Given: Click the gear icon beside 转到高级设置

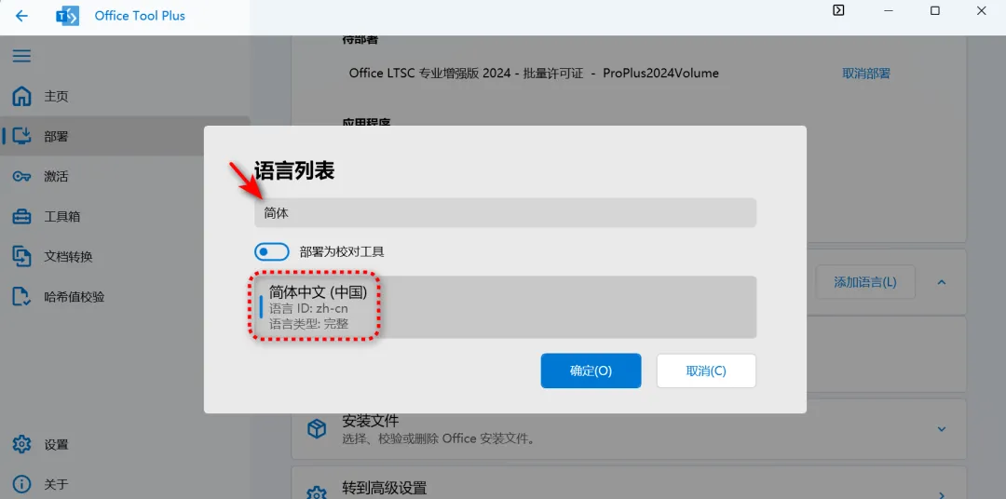Looking at the screenshot, I should (317, 492).
